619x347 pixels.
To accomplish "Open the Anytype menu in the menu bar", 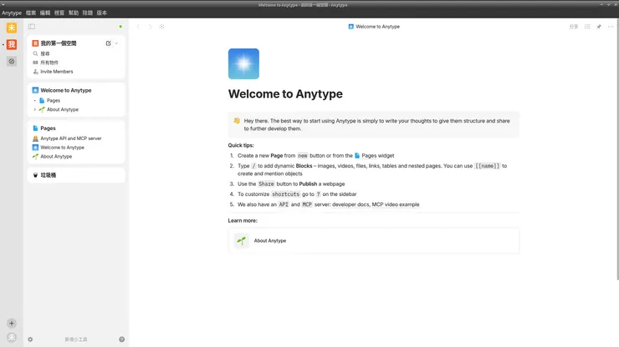I will 12,13.
